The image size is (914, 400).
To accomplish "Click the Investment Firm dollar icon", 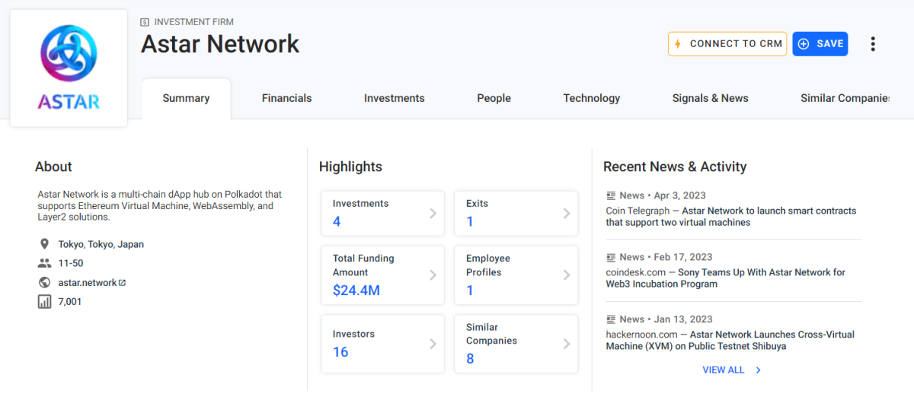I will [145, 22].
